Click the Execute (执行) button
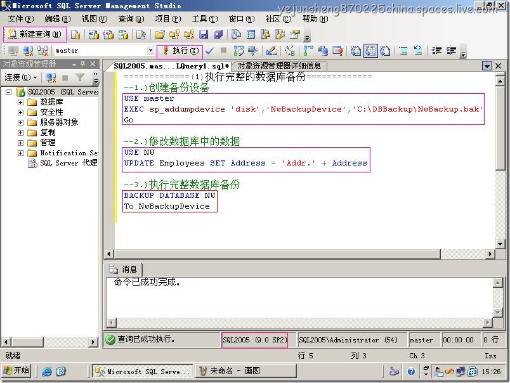 180,51
